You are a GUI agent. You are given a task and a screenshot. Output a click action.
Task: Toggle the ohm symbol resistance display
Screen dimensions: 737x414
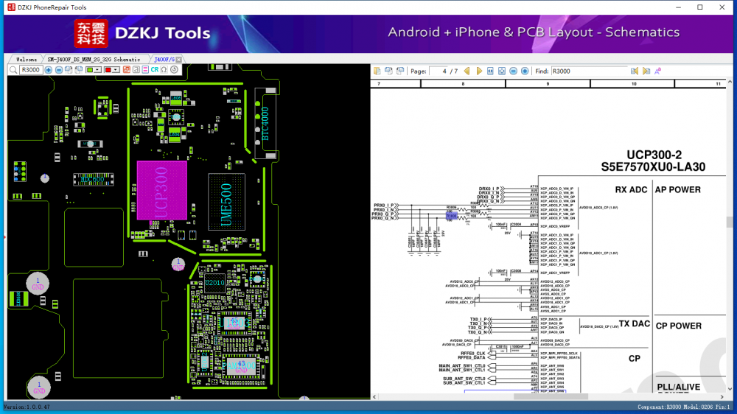tap(164, 70)
